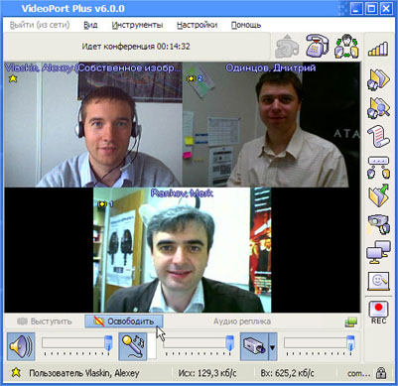Click the user search magnifier icon
The height and width of the screenshot is (386, 398).
coord(378,107)
